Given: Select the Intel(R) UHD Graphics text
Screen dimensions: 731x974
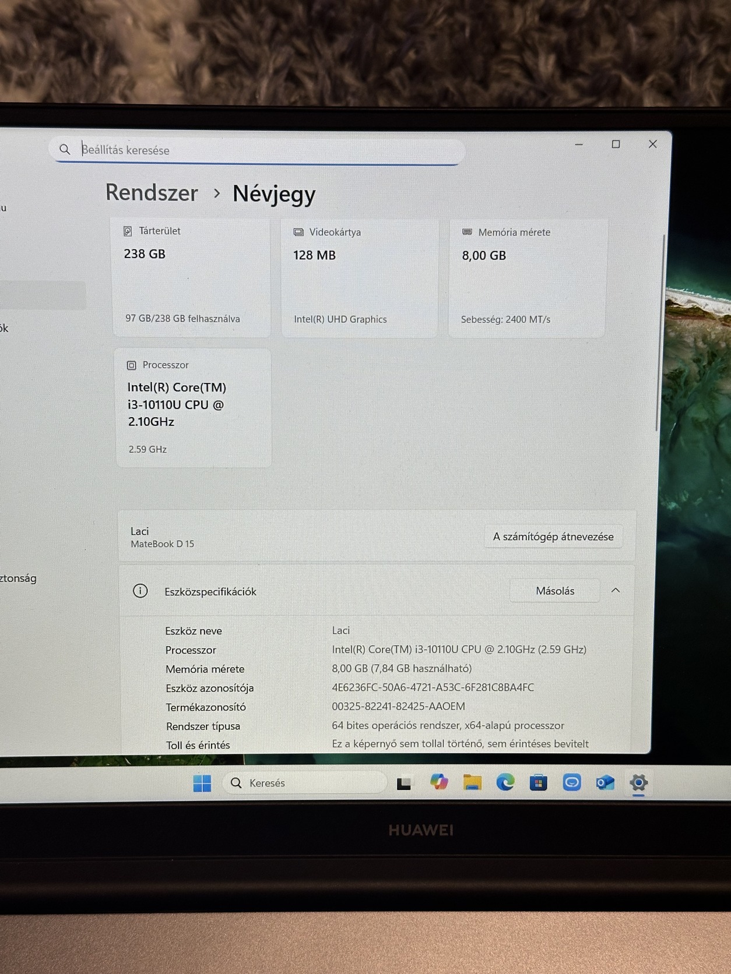Looking at the screenshot, I should point(340,319).
